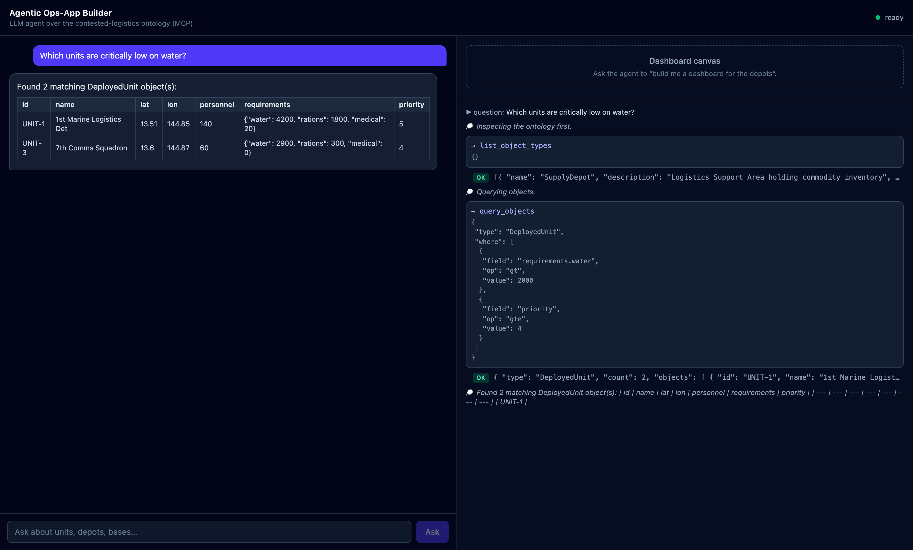Screen dimensions: 913x550
Task: Expand the question disclosure triangle in the trace
Action: point(469,112)
